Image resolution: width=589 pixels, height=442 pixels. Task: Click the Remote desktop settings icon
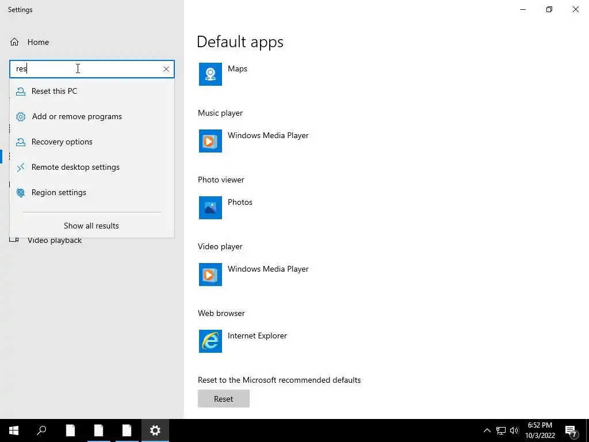[21, 167]
